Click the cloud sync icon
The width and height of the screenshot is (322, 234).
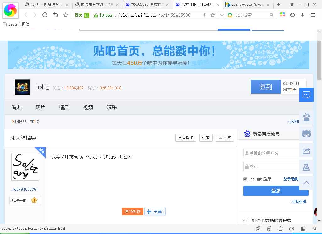pos(292,15)
